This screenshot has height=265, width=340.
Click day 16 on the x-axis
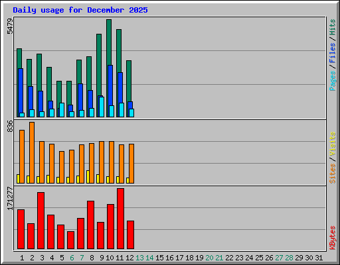tap(169, 258)
